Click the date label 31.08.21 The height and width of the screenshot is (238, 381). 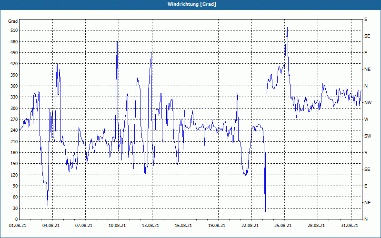point(350,226)
